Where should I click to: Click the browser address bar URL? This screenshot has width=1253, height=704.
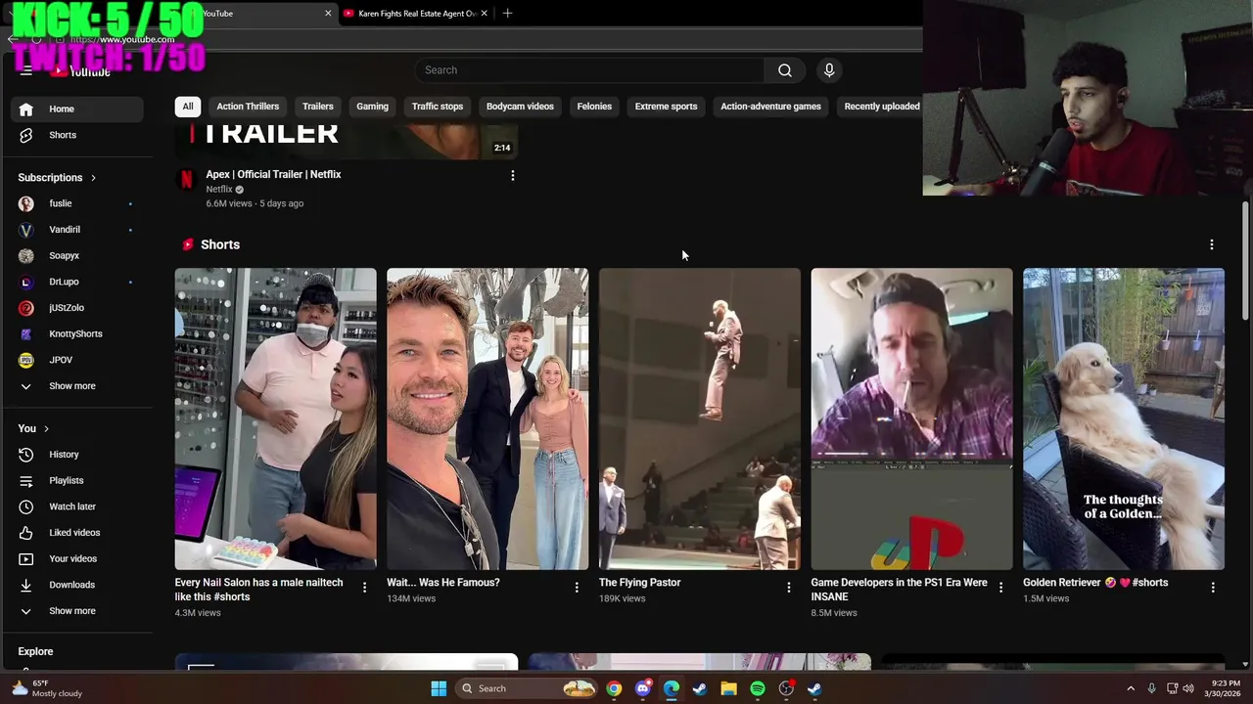122,39
